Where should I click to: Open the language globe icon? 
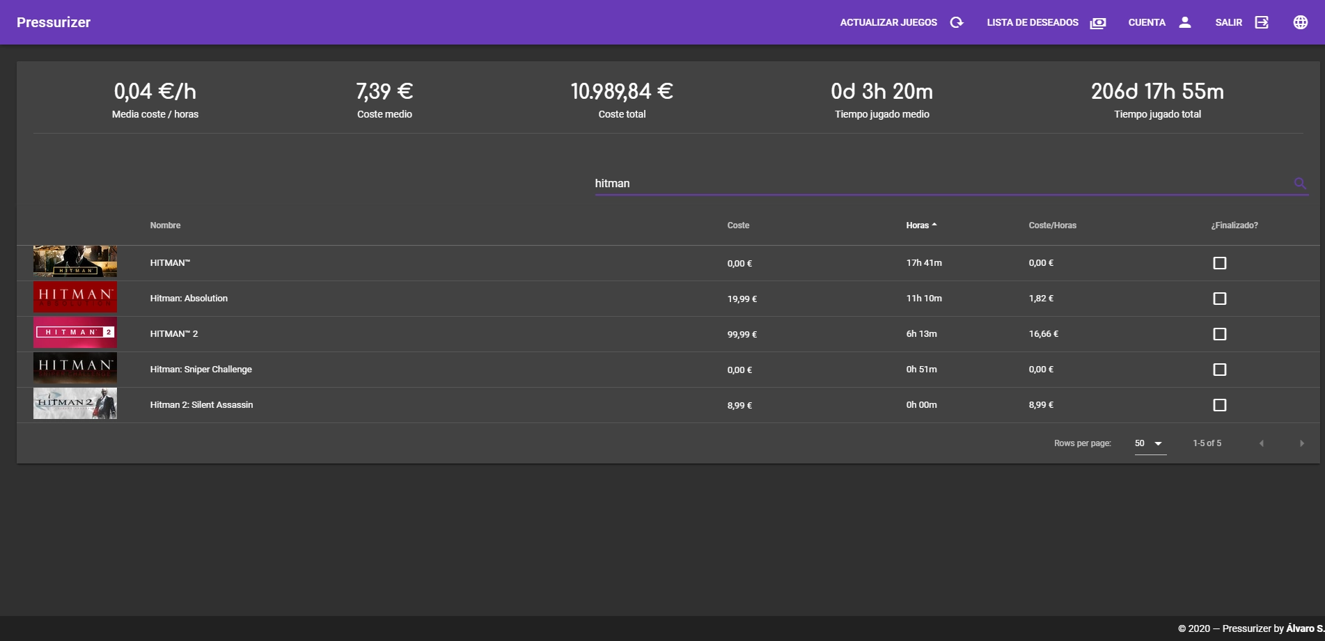click(x=1300, y=22)
